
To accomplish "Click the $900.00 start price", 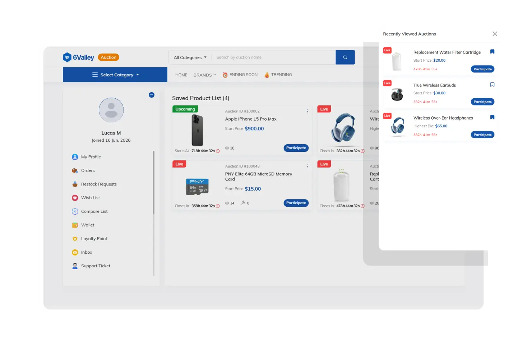I will pyautogui.click(x=254, y=129).
